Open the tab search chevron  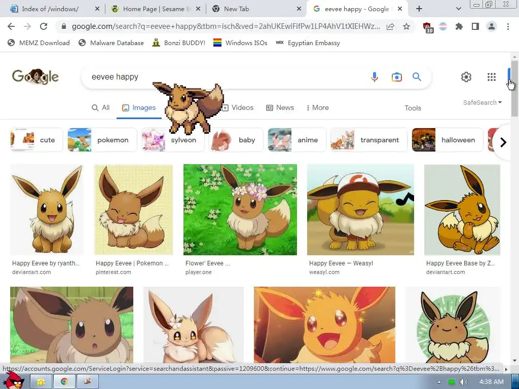(458, 9)
